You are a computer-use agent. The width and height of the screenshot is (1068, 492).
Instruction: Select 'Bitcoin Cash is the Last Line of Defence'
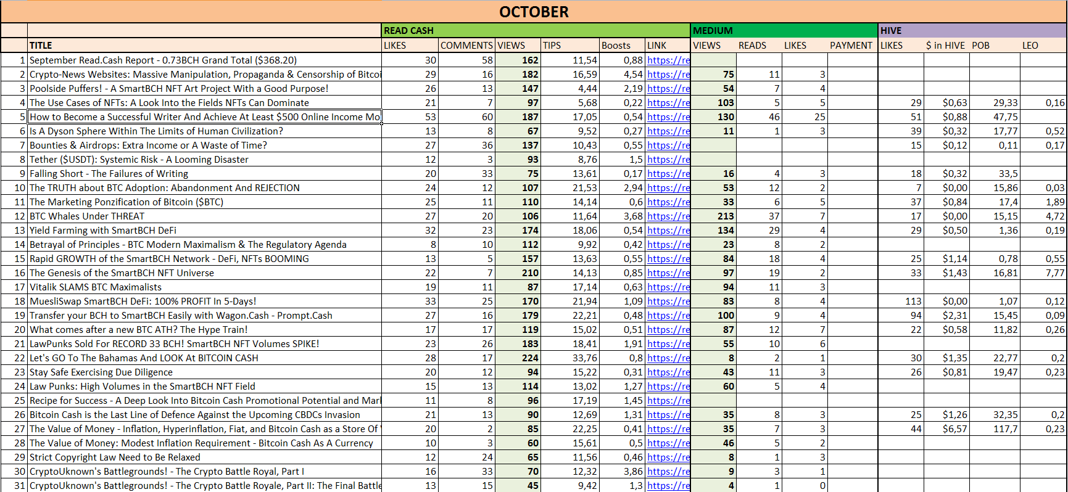click(x=204, y=415)
